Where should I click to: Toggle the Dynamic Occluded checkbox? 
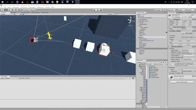coord(182,73)
